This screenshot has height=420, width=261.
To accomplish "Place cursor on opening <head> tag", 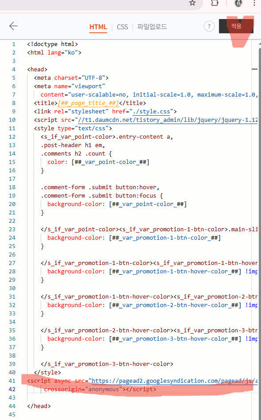I will 37,70.
